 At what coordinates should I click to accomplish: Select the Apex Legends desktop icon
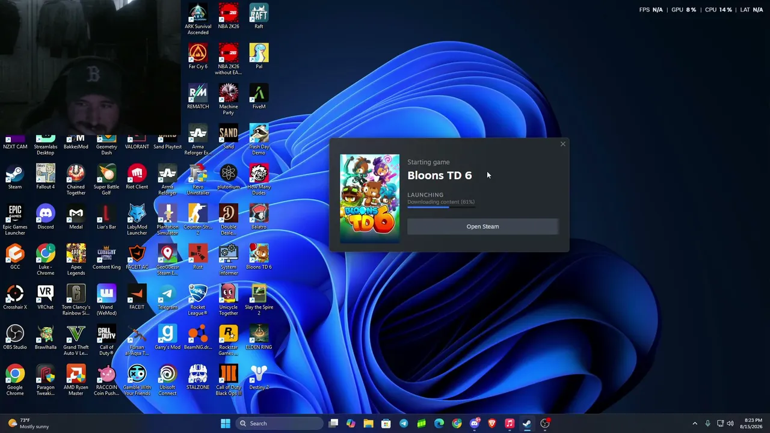pos(76,260)
